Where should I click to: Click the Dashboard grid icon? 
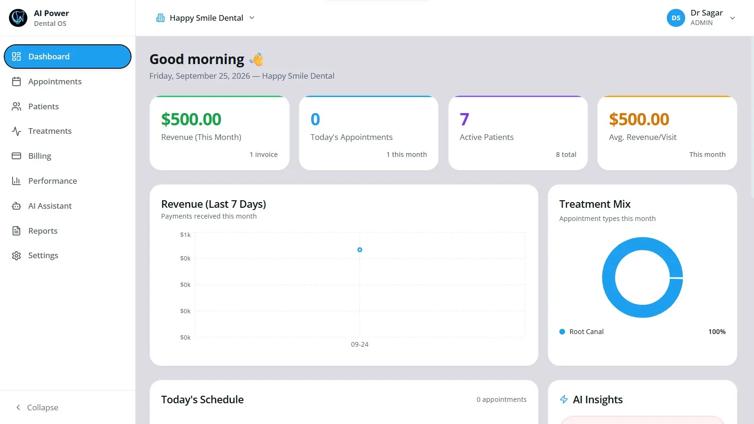[x=16, y=57]
